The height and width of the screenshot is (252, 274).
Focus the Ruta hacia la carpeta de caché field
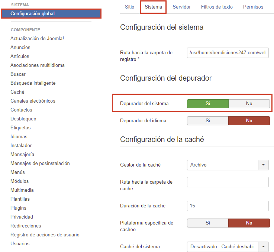[228, 182]
